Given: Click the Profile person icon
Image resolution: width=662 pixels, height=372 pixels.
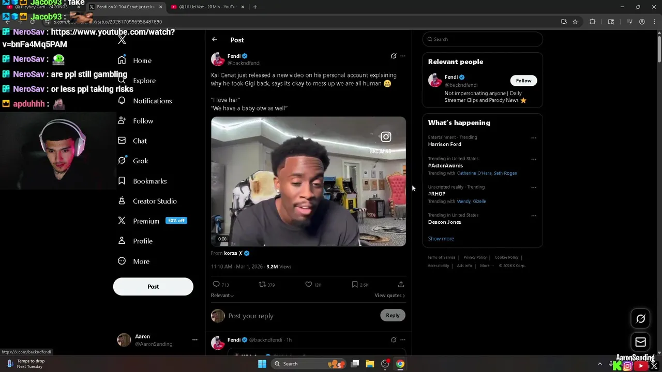Looking at the screenshot, I should click(x=122, y=241).
